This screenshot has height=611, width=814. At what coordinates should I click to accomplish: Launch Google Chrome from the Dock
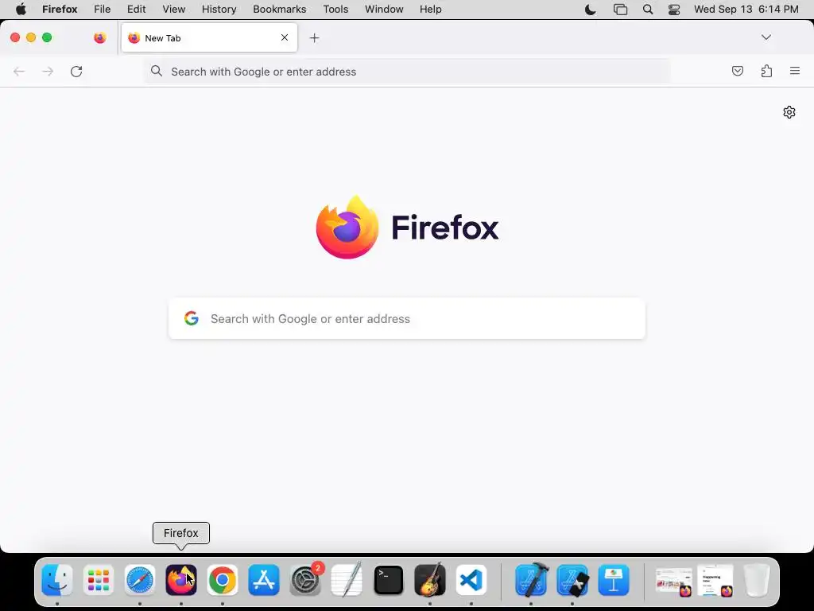(223, 580)
